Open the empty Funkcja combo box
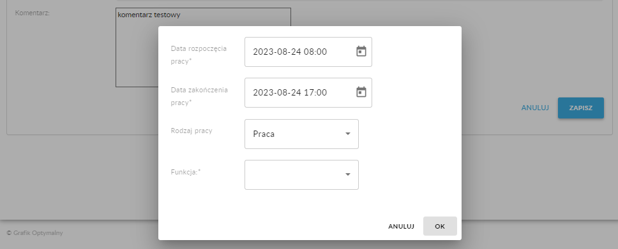This screenshot has width=618, height=249. click(301, 174)
